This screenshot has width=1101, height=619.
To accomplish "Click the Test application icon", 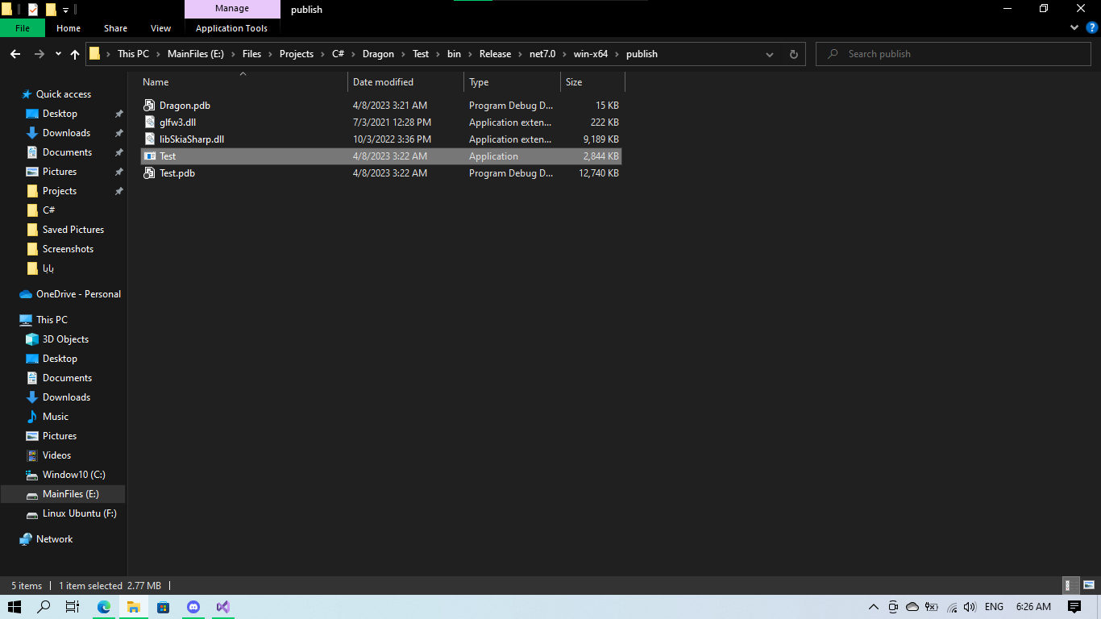I will tap(149, 156).
